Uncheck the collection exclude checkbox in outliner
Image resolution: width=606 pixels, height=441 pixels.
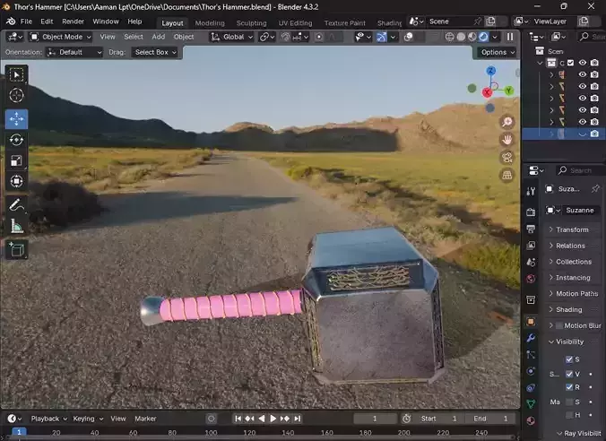(570, 63)
